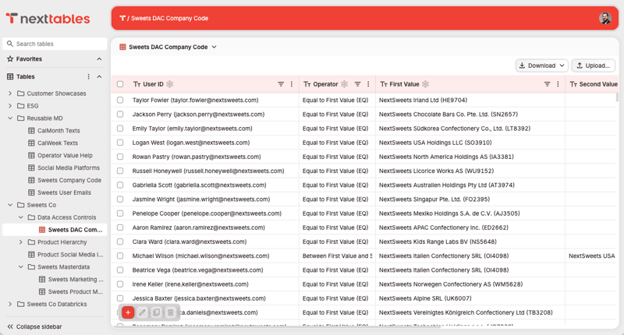Click Collapse sidebar

pos(35,326)
